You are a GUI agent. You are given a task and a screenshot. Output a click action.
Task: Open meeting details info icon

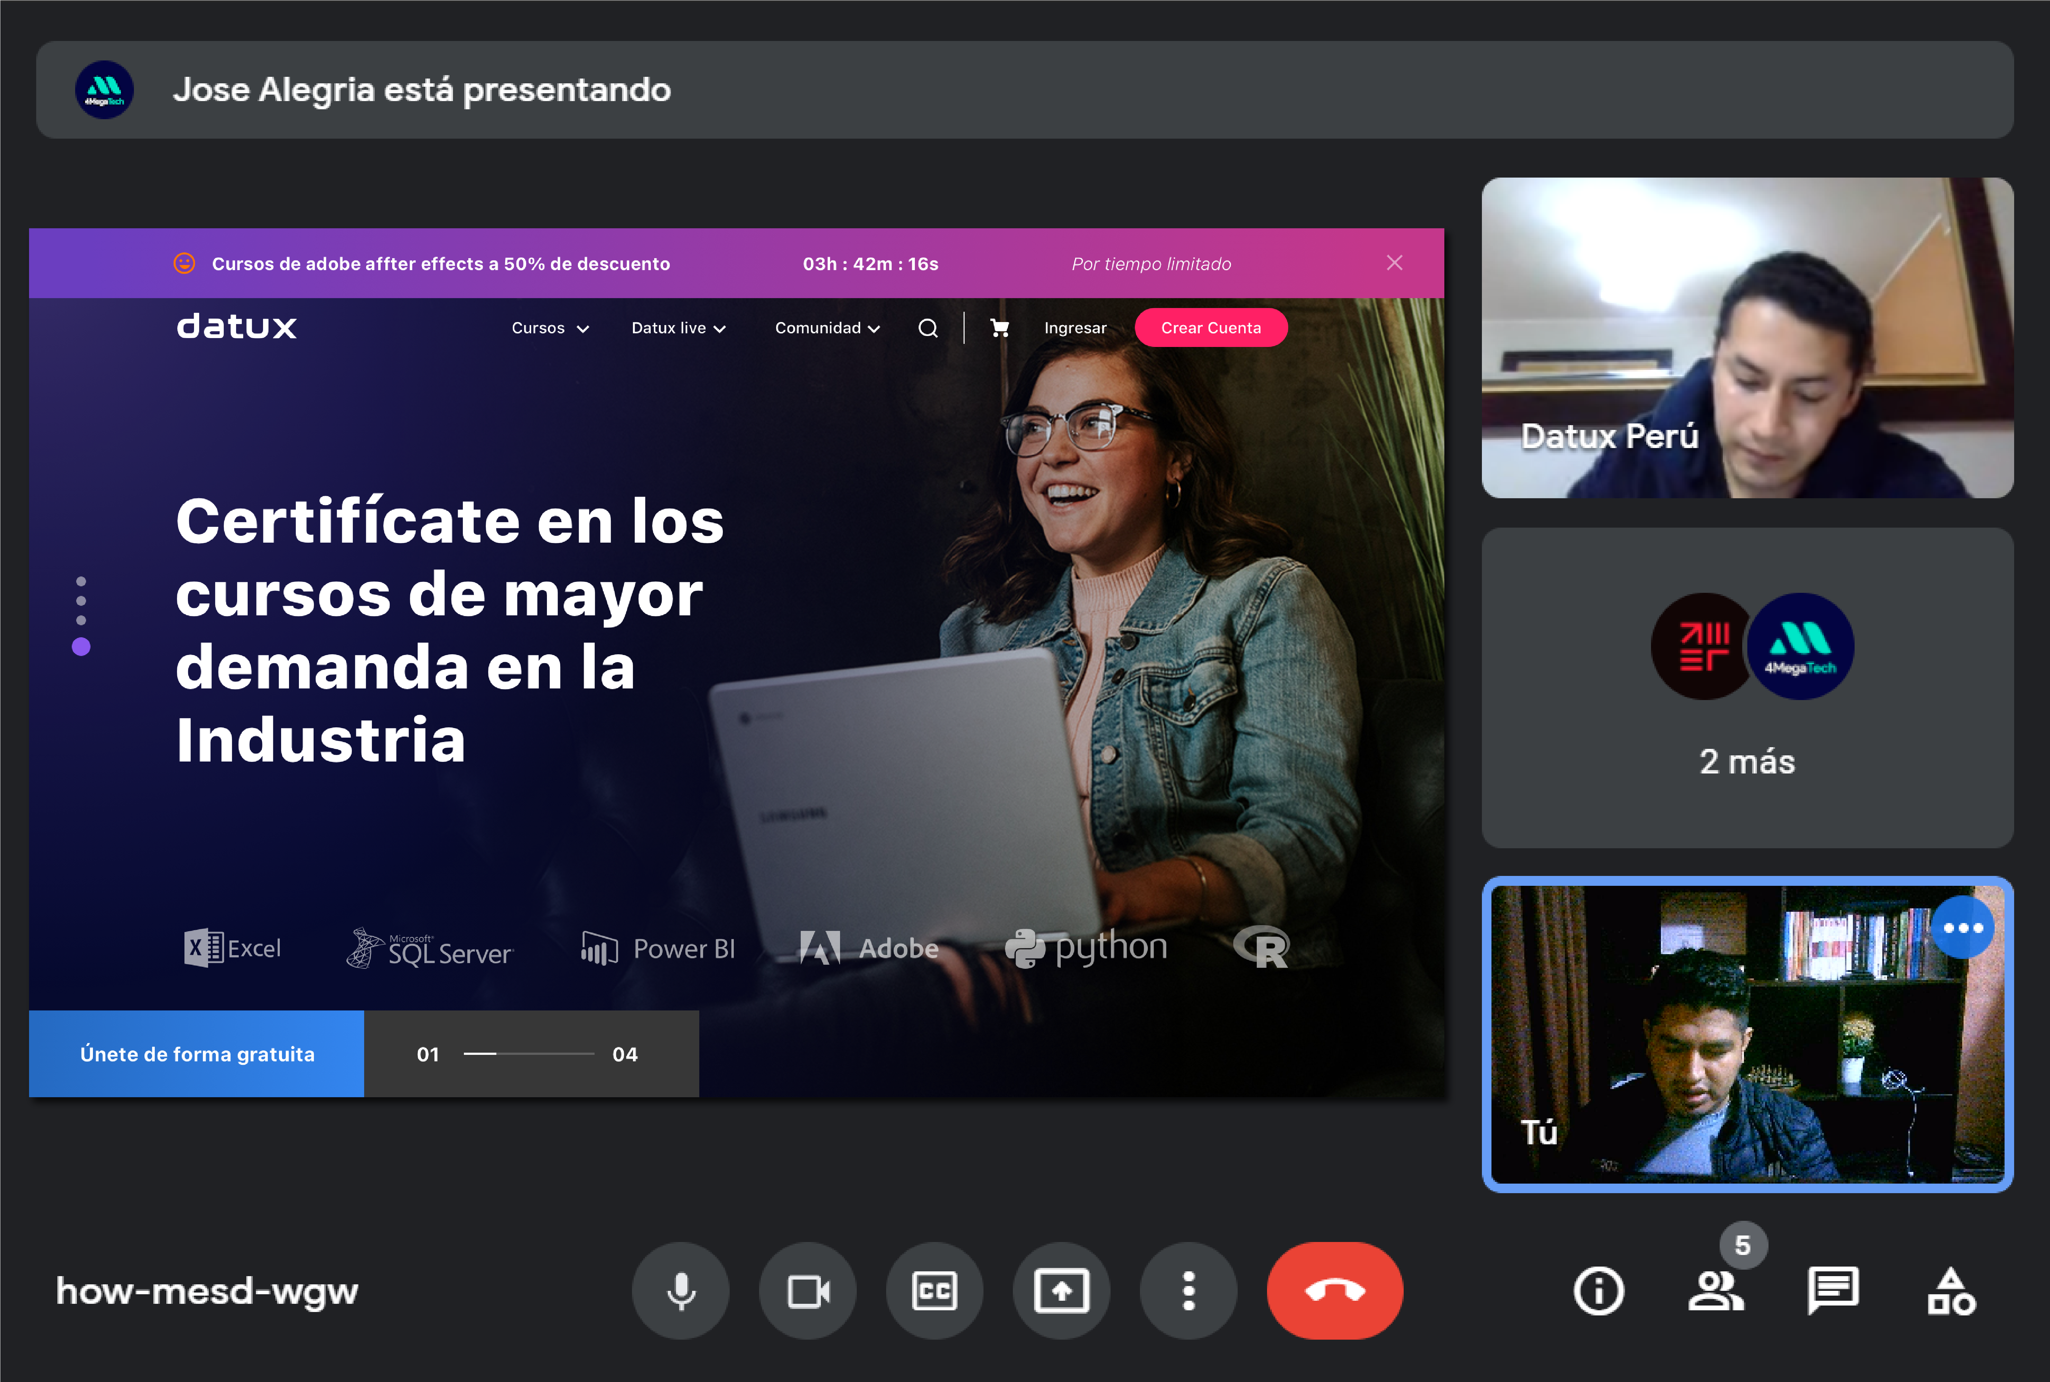pos(1598,1291)
